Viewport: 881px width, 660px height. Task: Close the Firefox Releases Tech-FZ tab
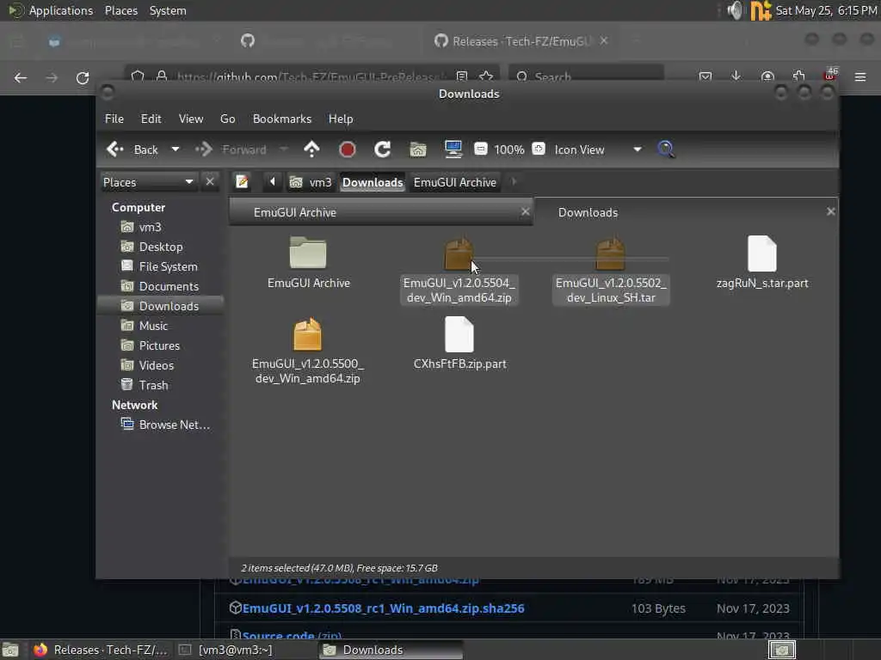[603, 41]
